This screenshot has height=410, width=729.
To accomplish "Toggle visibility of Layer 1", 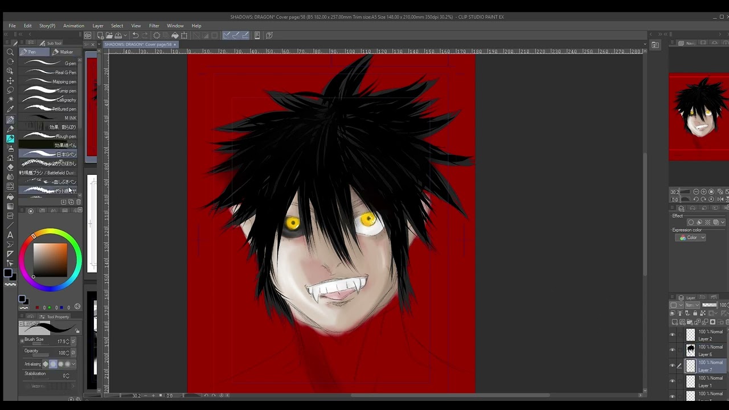I will [x=673, y=381].
